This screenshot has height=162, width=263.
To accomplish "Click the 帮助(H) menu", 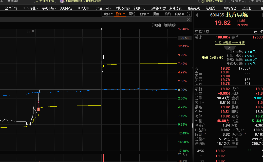I will click(13, 1).
